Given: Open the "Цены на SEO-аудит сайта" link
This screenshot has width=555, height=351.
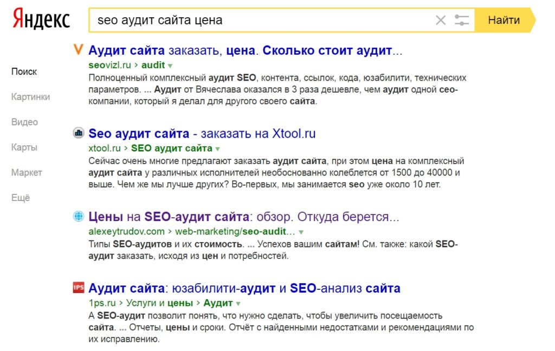Looking at the screenshot, I should [x=238, y=216].
